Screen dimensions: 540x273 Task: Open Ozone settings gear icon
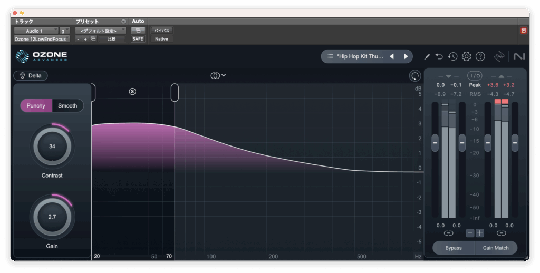(466, 56)
